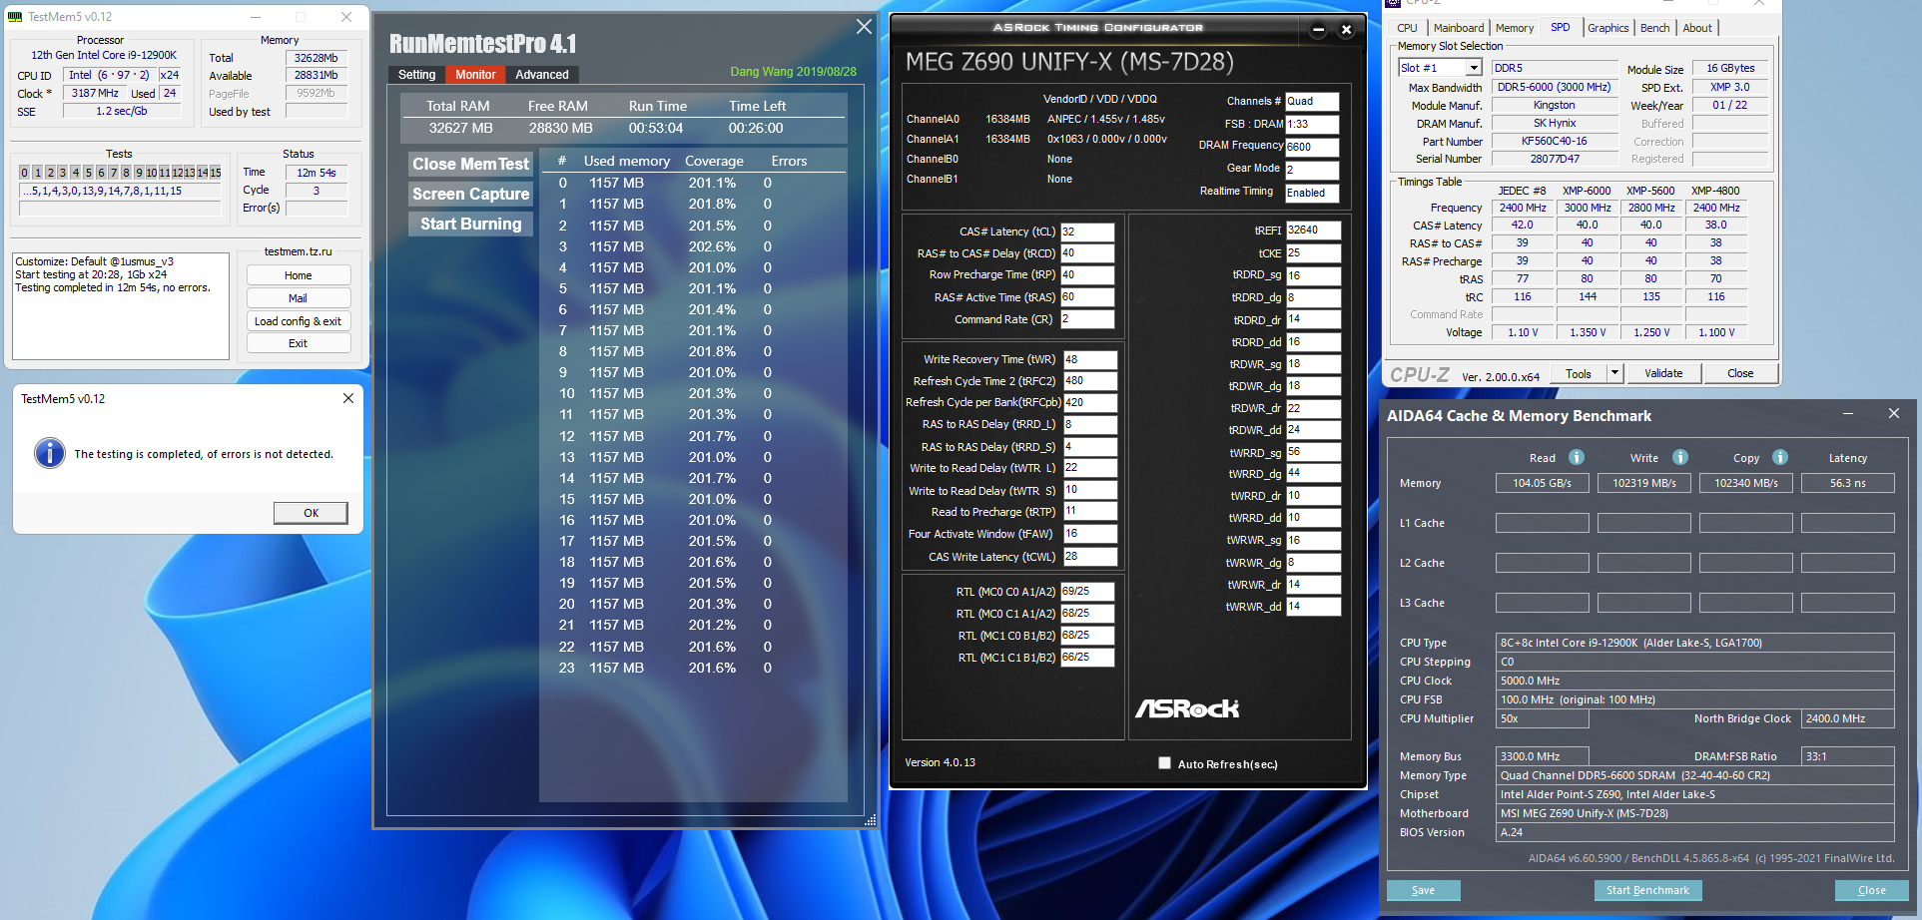This screenshot has width=1922, height=920.
Task: Click the info icon next to Write
Action: [x=1680, y=457]
